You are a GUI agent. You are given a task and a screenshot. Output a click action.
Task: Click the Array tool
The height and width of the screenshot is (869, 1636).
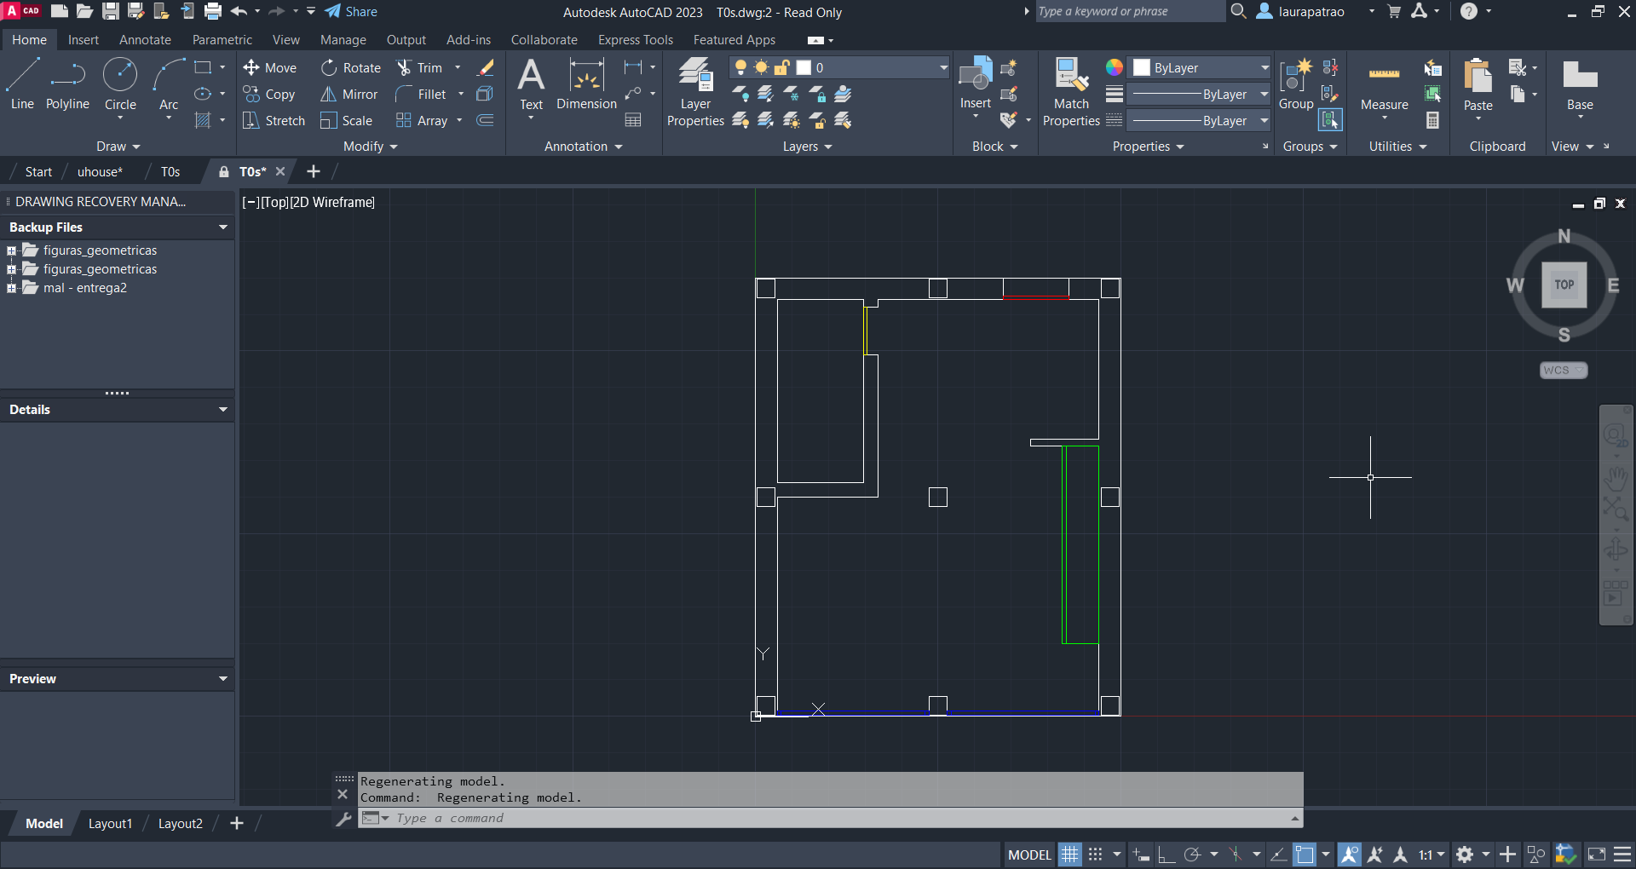[422, 121]
